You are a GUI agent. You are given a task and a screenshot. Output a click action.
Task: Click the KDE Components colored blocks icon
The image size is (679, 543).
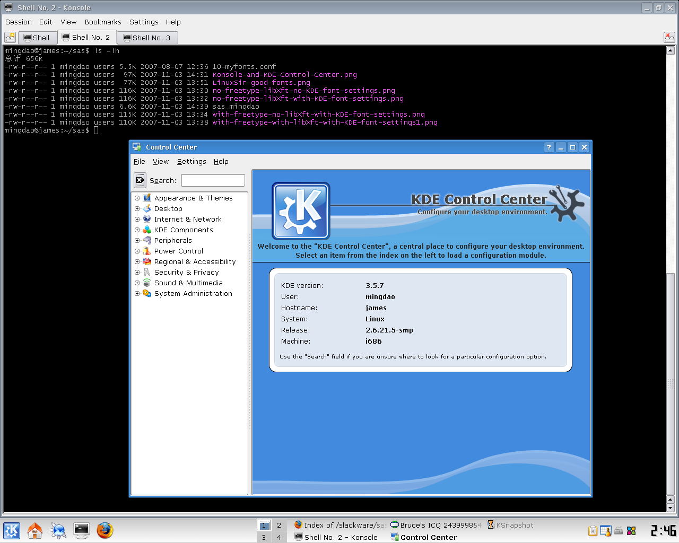tap(147, 230)
